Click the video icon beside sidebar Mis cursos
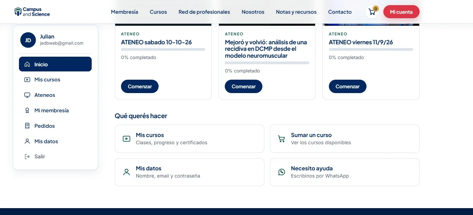The height and width of the screenshot is (215, 473). coord(27,80)
